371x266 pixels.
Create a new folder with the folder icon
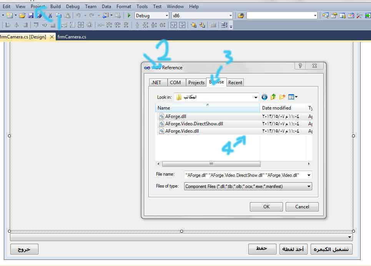[x=282, y=97]
